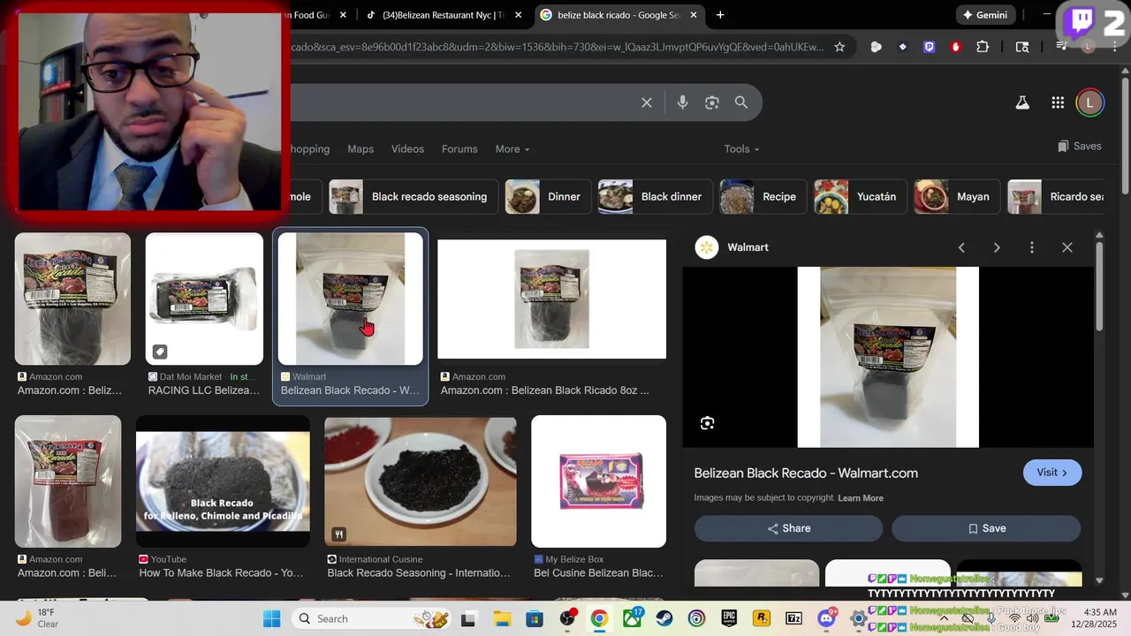Screen dimensions: 1131x636
Task: Search inside image with lens icon
Action: click(x=707, y=423)
